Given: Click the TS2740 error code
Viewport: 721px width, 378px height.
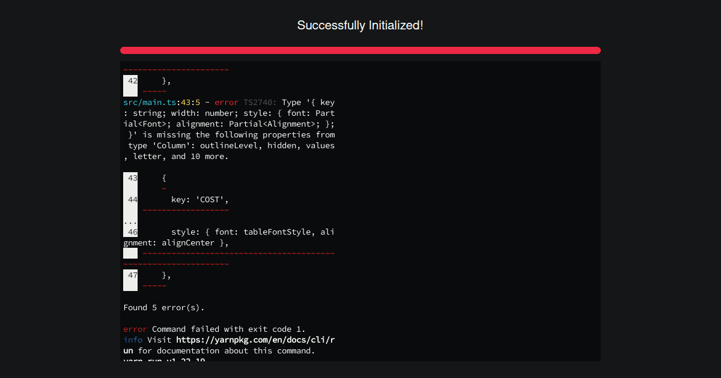Looking at the screenshot, I should pos(260,103).
